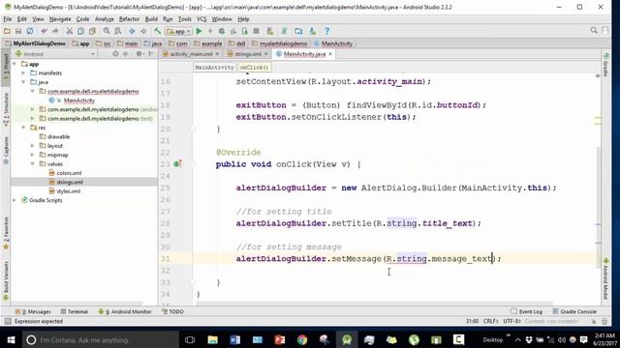Click the Cut scissors icon
The image size is (620, 348).
pos(69,31)
